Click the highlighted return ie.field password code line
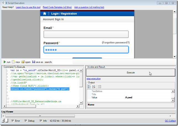 (x=40, y=89)
